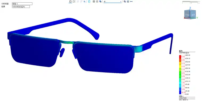Click the 3.4% percentage label in legend
The height and width of the screenshot is (101, 202).
183,89
